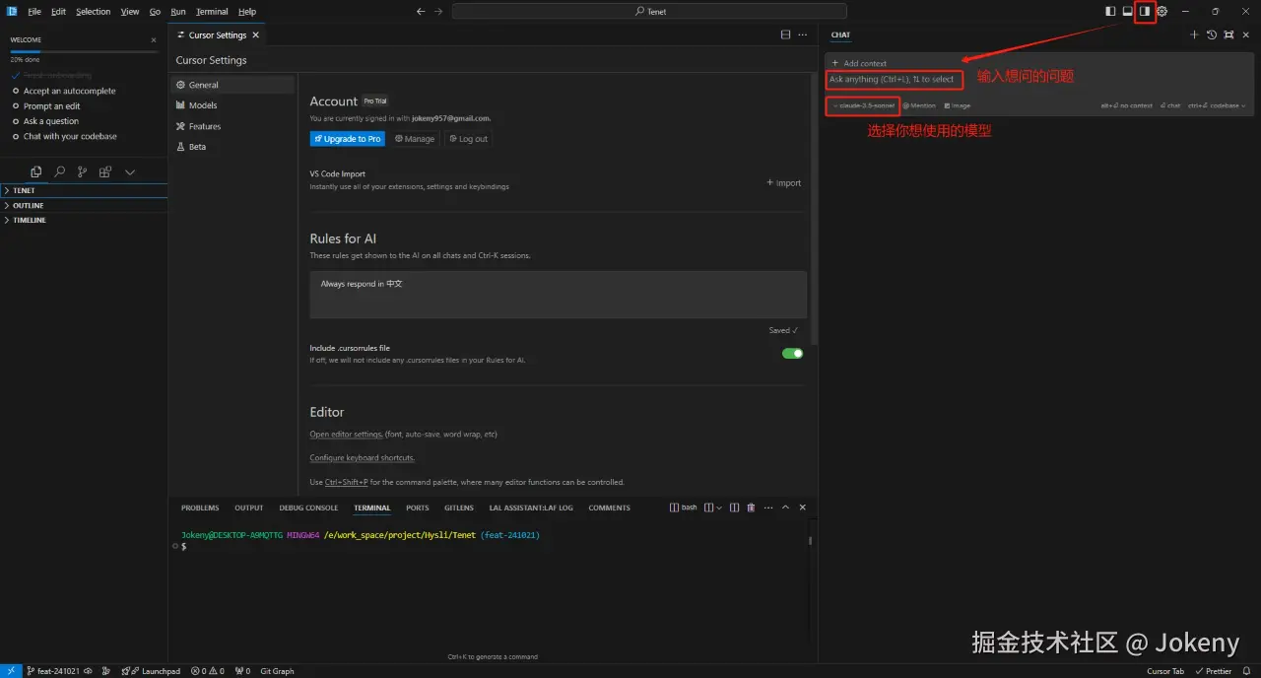Start a new chat with plus icon

[1195, 34]
